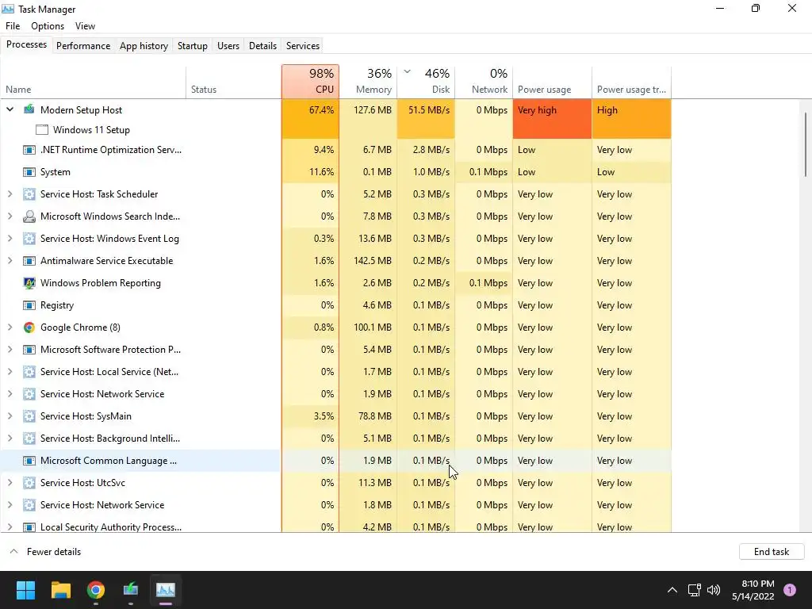
Task: Click the Microsoft Software Protection Platform icon
Action: tap(29, 350)
